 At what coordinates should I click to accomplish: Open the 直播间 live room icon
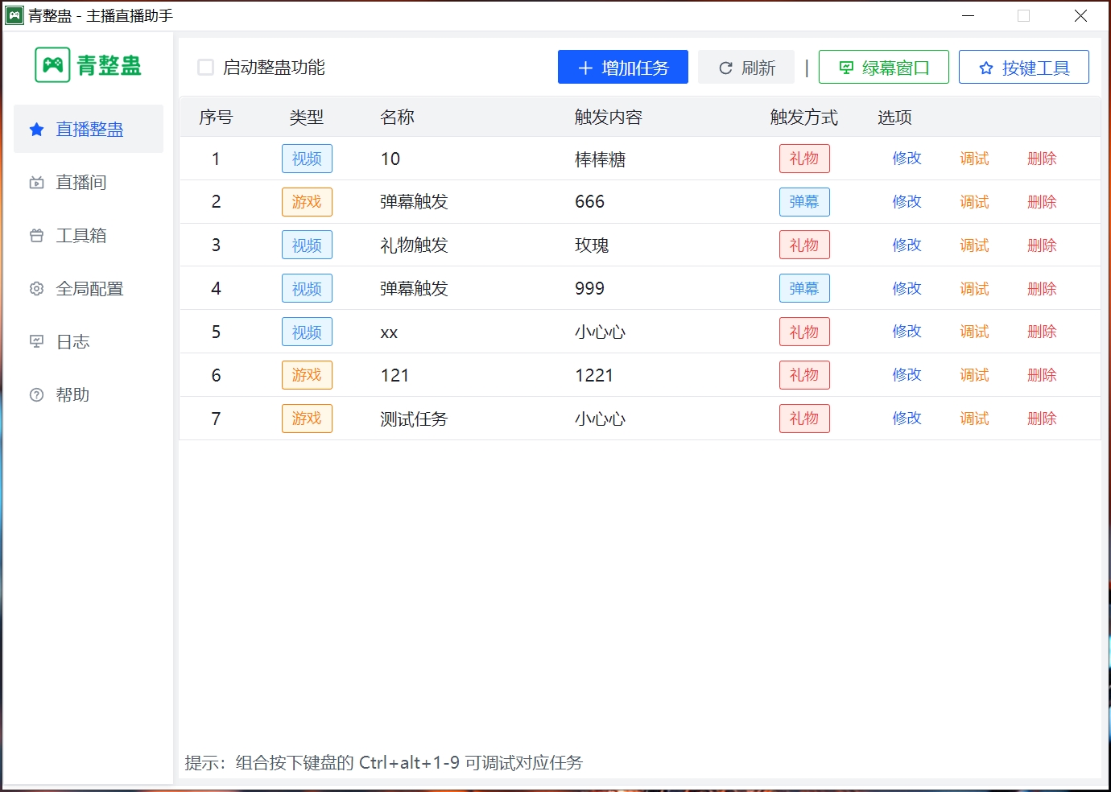36,182
